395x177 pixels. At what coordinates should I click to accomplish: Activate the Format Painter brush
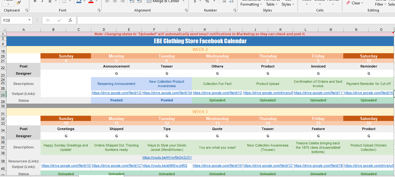point(18,2)
